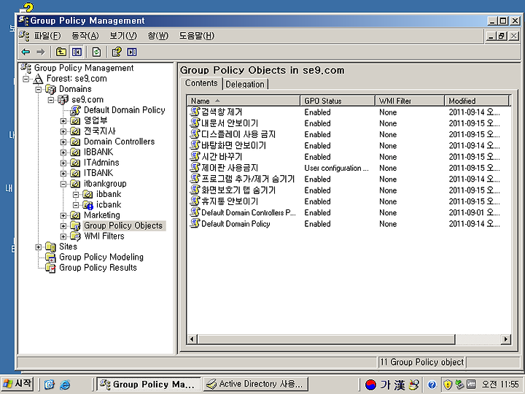This screenshot has width=525, height=394.
Task: Open the 보기(V) menu
Action: coord(123,36)
